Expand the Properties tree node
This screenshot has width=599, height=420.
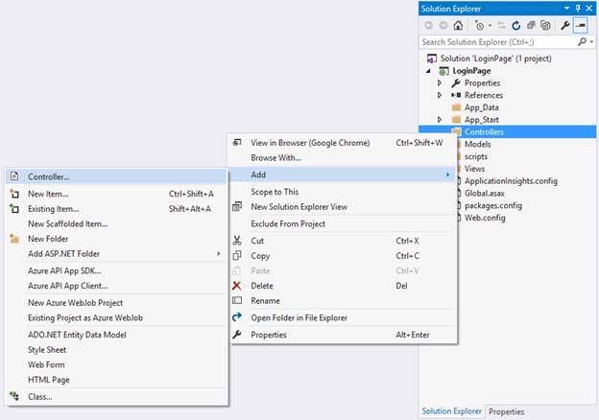pos(440,83)
